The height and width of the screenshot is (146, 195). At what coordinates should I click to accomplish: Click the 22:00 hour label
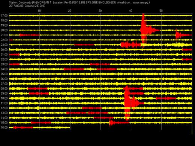pyautogui.click(x=4, y=40)
